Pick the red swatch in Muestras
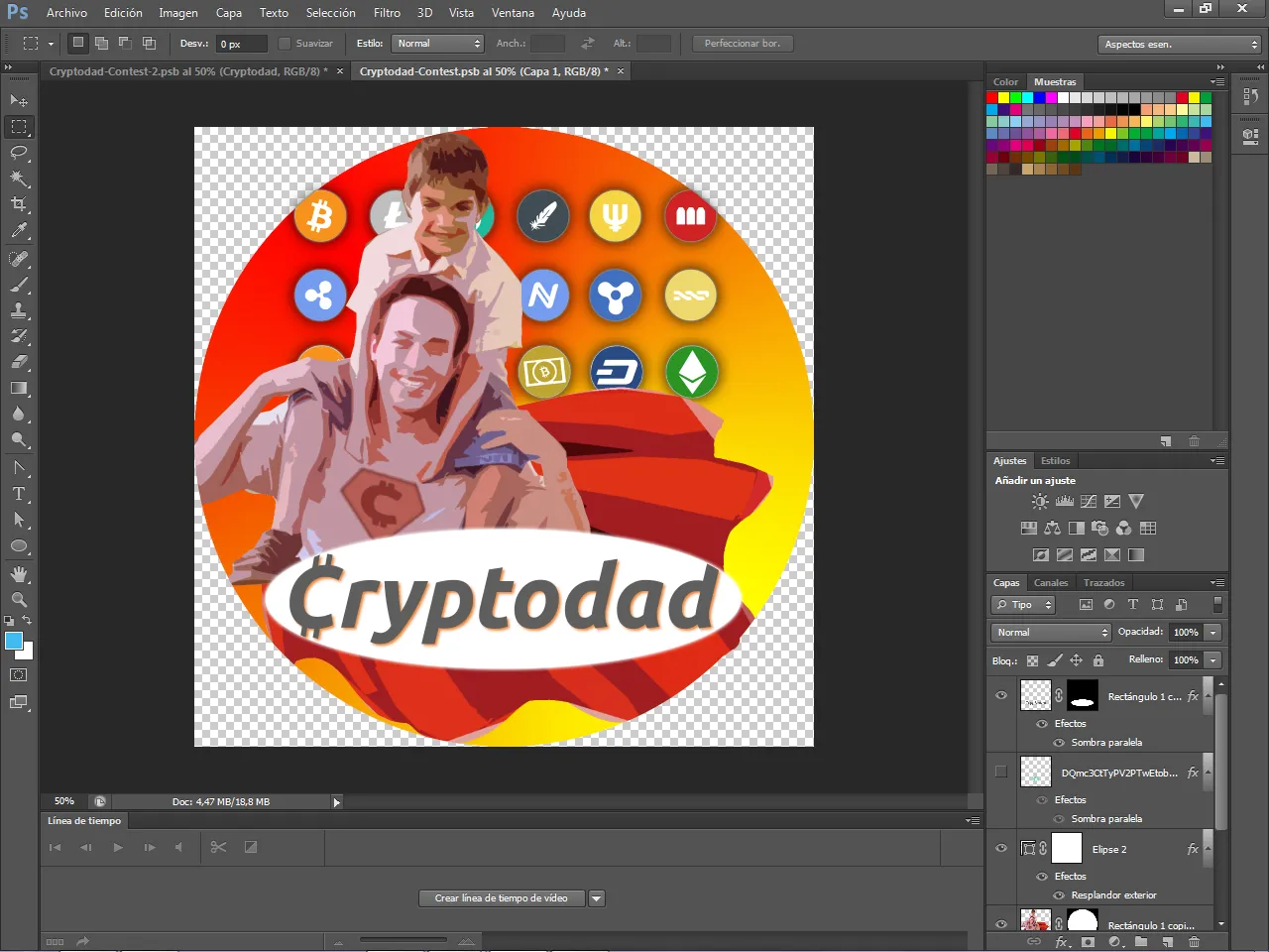Screen dimensions: 1269x952 coord(991,98)
